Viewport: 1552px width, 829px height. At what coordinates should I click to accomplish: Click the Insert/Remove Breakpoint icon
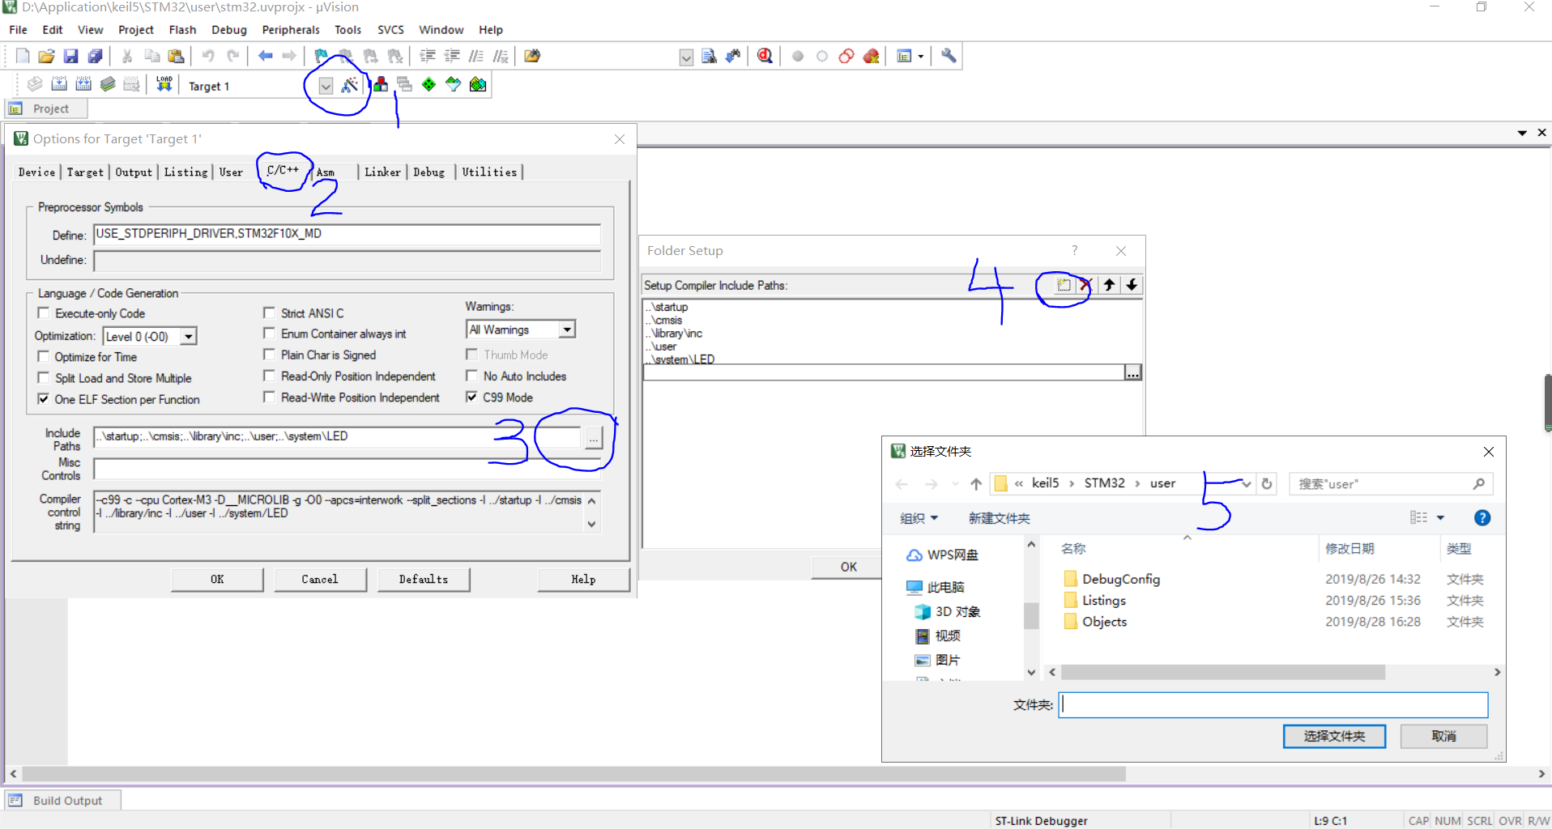point(798,56)
